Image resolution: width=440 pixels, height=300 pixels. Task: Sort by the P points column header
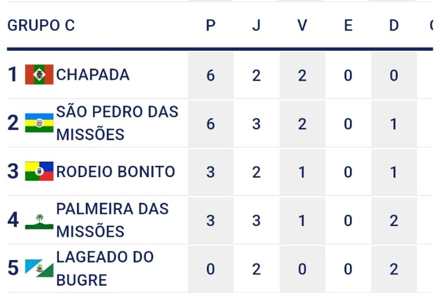click(x=210, y=26)
